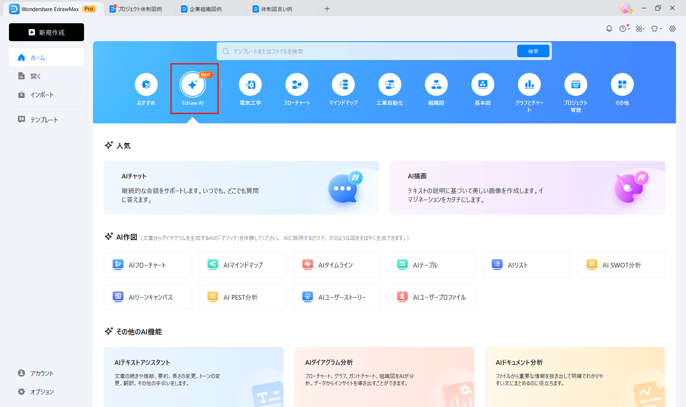Image resolution: width=686 pixels, height=407 pixels.
Task: Open the AIテキストアシスタント card
Action: coord(193,377)
